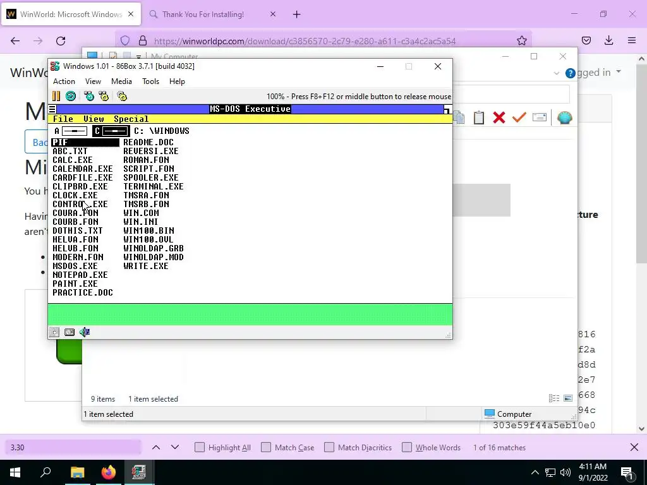Click the find bar search field
This screenshot has height=485, width=647.
73,448
